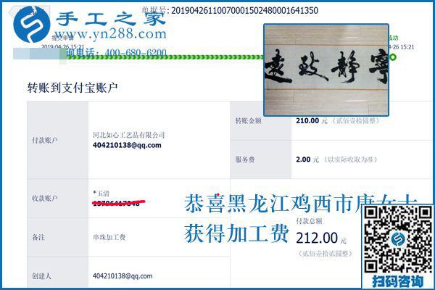Click the completion timestamp 4-26 15:21
435x290 pixels.
pyautogui.click(x=402, y=47)
